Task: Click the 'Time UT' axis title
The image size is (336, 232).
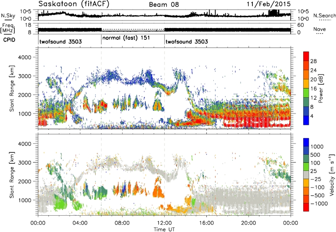Action: click(x=164, y=229)
